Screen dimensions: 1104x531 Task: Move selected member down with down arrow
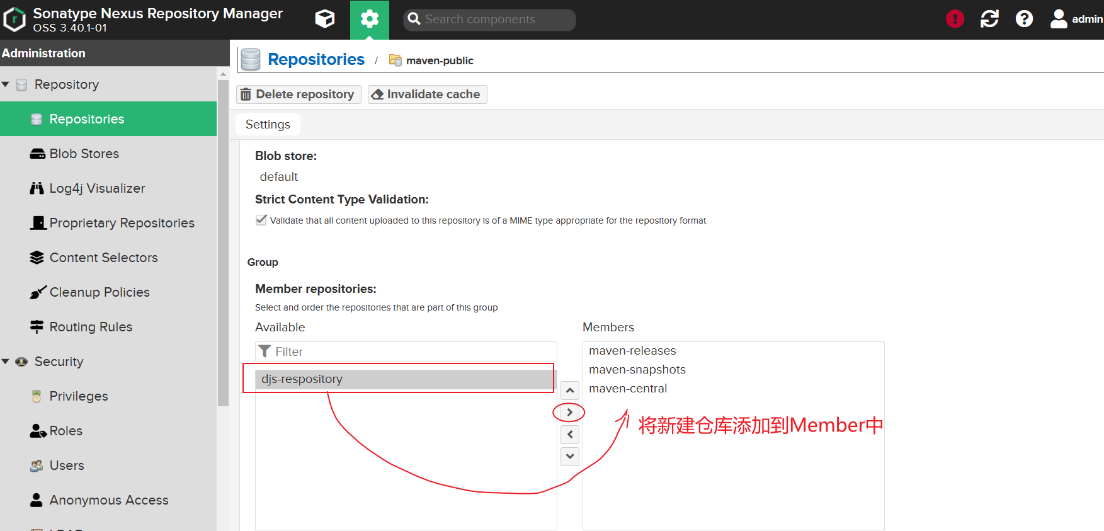tap(570, 456)
